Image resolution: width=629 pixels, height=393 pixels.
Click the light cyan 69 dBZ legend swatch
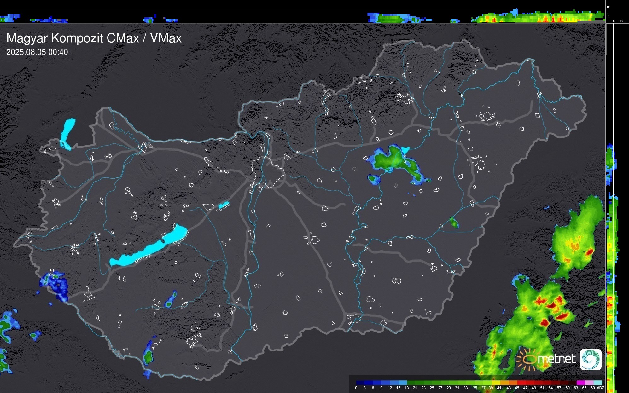point(597,383)
